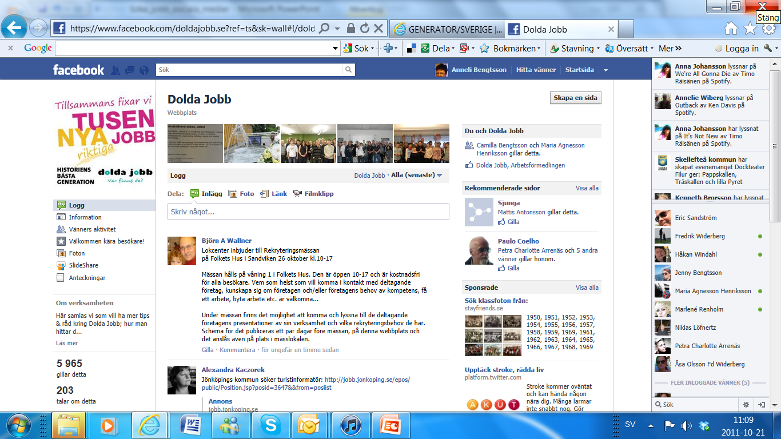Open the jobb.jonkoping.se job link
The height and width of the screenshot is (439, 781).
click(306, 383)
